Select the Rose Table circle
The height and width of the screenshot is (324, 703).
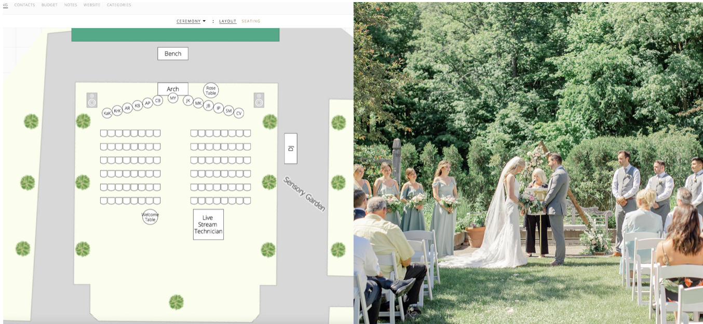211,89
